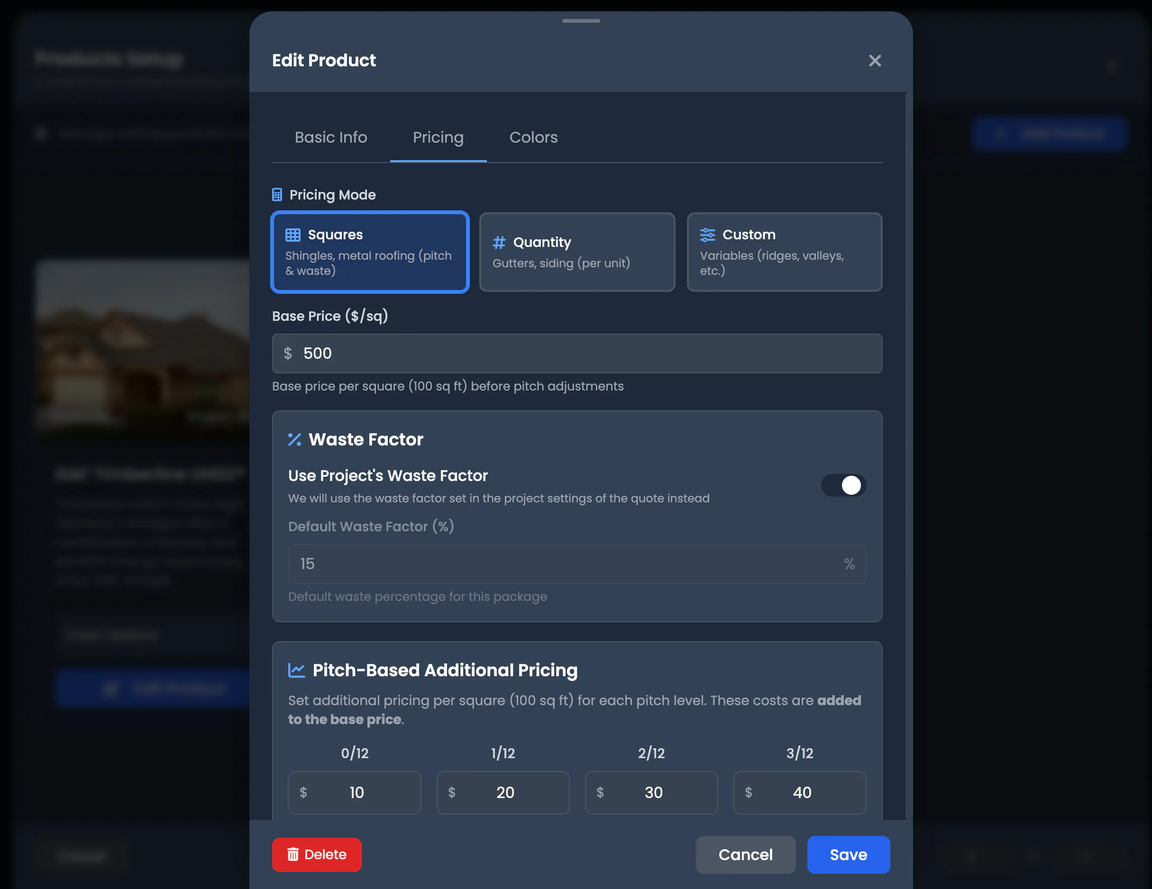Image resolution: width=1152 pixels, height=889 pixels.
Task: Click the 'Default waste percentage for this package' text
Action: (417, 596)
